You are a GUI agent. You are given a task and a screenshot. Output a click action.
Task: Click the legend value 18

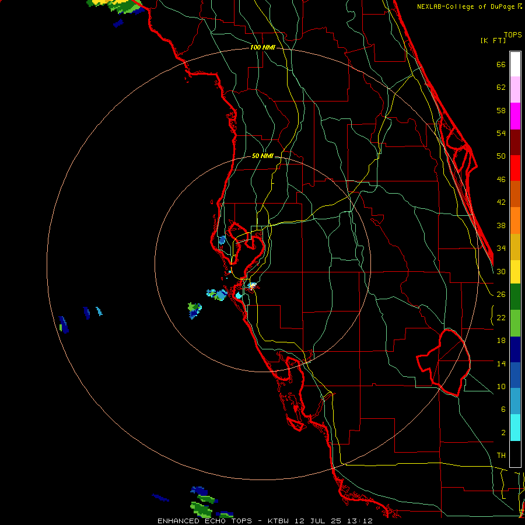(501, 341)
